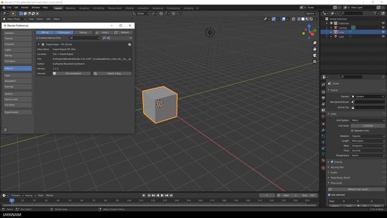The height and width of the screenshot is (218, 387).
Task: Switch to the Layout workspace tab
Action: tap(58, 8)
